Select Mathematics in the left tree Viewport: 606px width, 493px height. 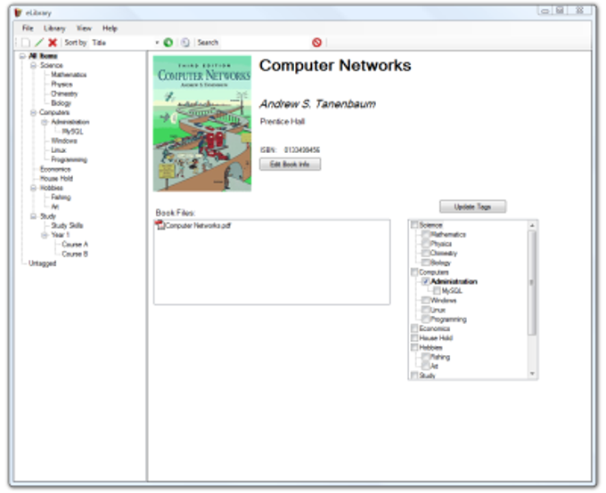coord(69,75)
